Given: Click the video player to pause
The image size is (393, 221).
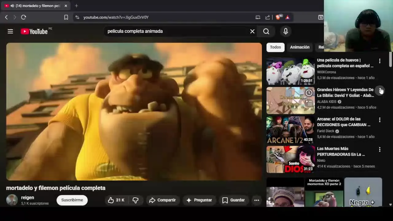Looking at the screenshot, I should coord(134,111).
